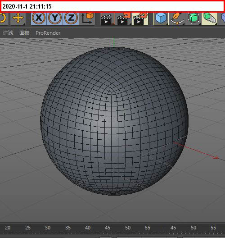Open the 面板 menu
Viewport: 225px width, 238px height.
tap(24, 33)
